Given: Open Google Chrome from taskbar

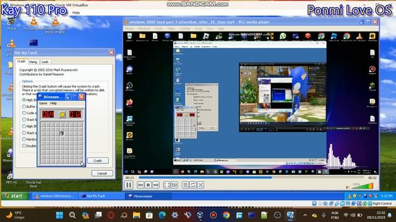Looking at the screenshot, I should pyautogui.click(x=226, y=215).
